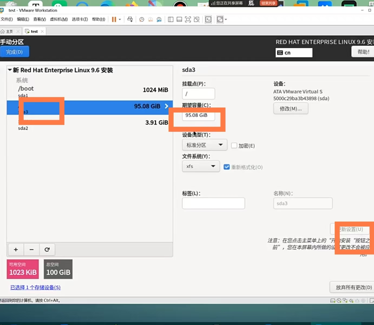
Task: Click the 修改(M)... device button
Action: (291, 109)
